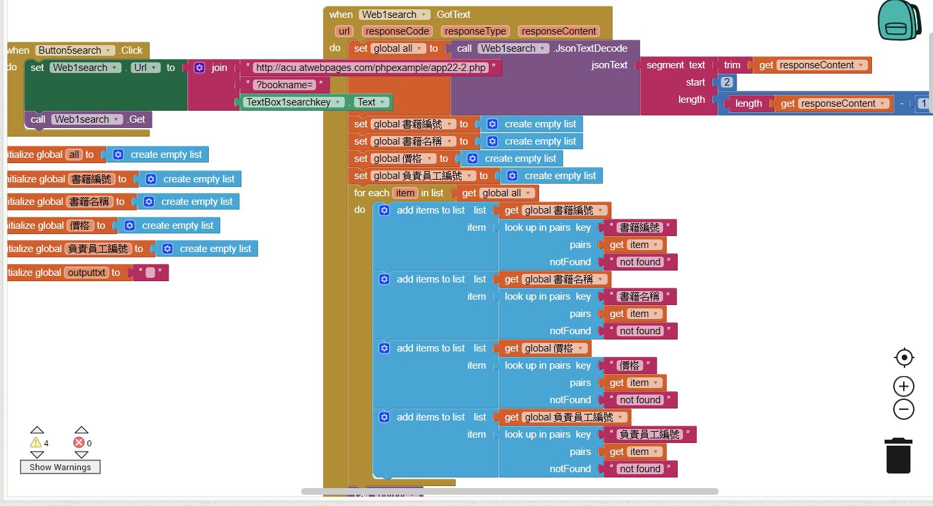933x506 pixels.
Task: Open gear on set global 價格 empty list
Action: click(x=473, y=158)
